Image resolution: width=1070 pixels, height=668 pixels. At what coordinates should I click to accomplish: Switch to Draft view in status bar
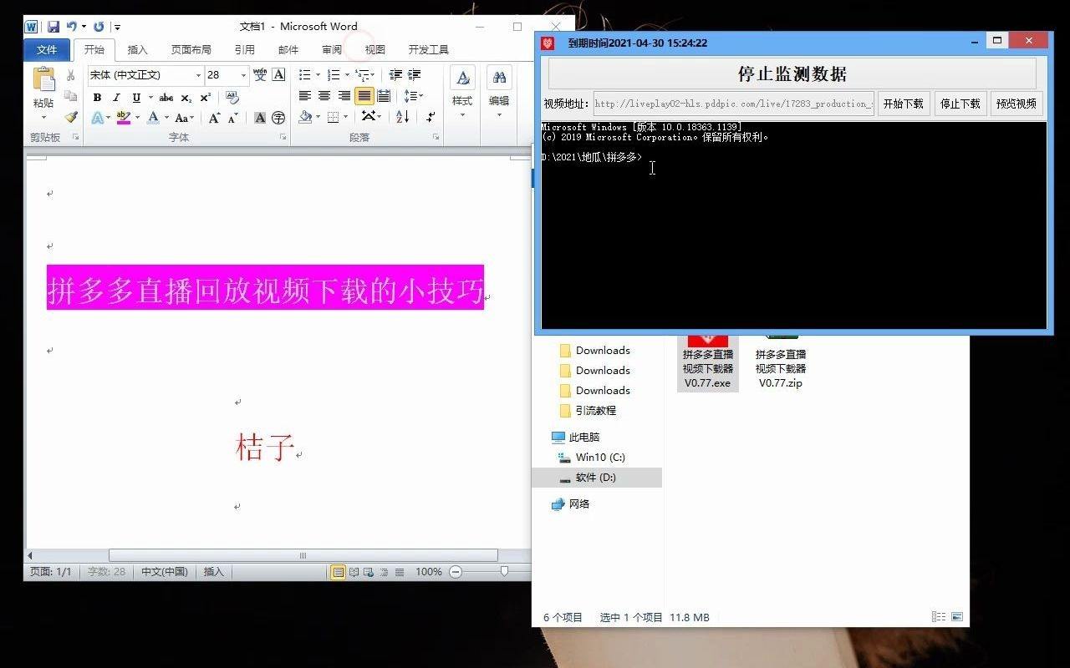click(x=400, y=572)
